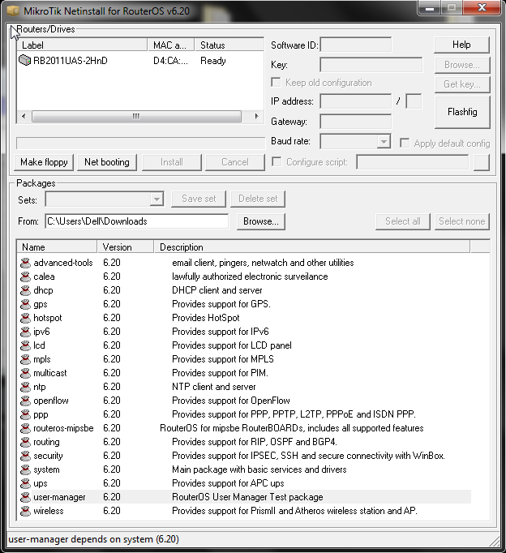Tick the Configure script checkbox
506x553 pixels.
coord(277,162)
